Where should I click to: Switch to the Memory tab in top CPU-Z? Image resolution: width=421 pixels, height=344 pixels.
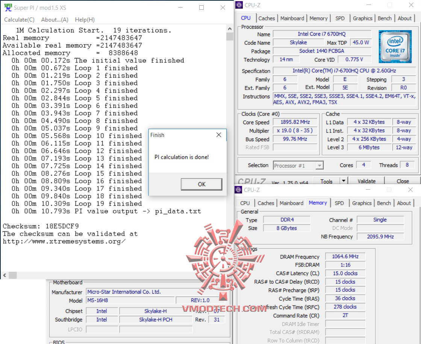(319, 18)
